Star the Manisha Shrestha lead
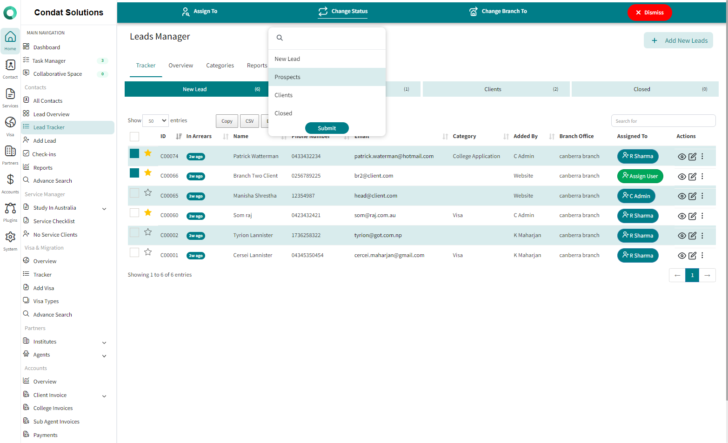 pos(148,192)
